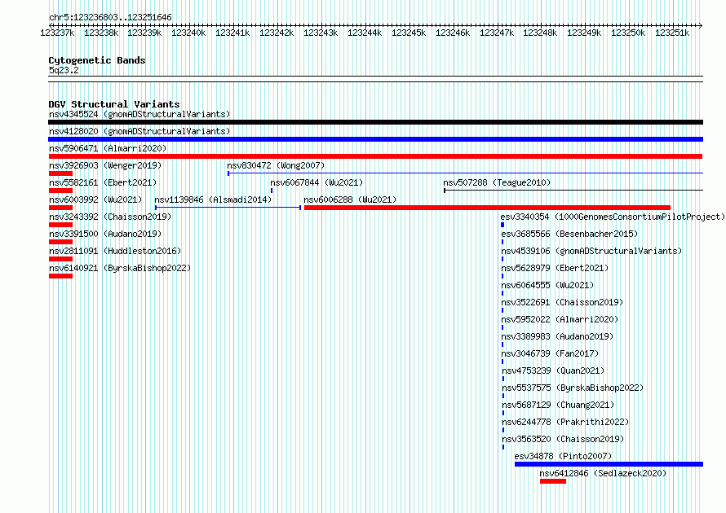Viewport: 726px width, 513px height.
Task: Click esv34878 (Pinto2007) label
Action: tap(563, 456)
